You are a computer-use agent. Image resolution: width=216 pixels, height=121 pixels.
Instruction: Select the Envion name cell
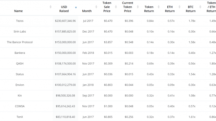tap(20, 85)
